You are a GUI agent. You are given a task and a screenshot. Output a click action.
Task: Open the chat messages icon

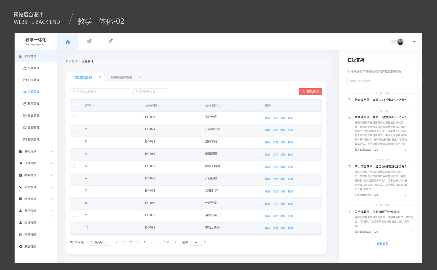89,41
